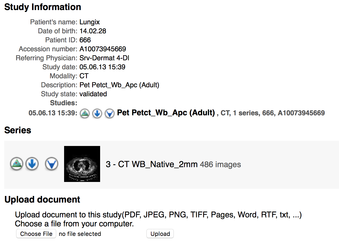Click the Series section heading

tap(18, 130)
